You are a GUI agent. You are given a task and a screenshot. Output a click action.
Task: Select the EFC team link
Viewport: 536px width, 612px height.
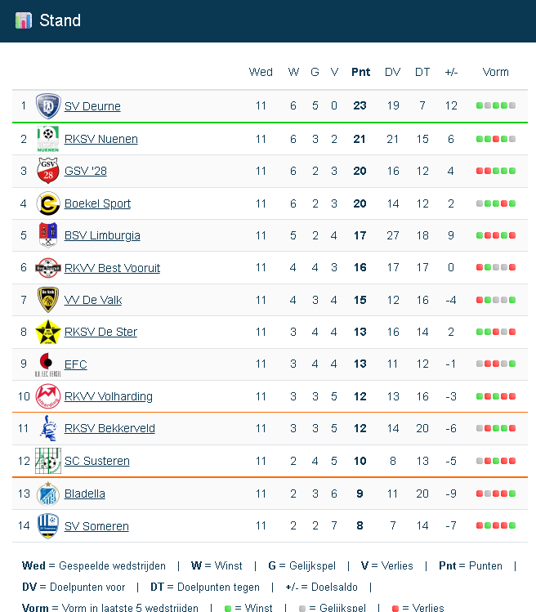(75, 364)
